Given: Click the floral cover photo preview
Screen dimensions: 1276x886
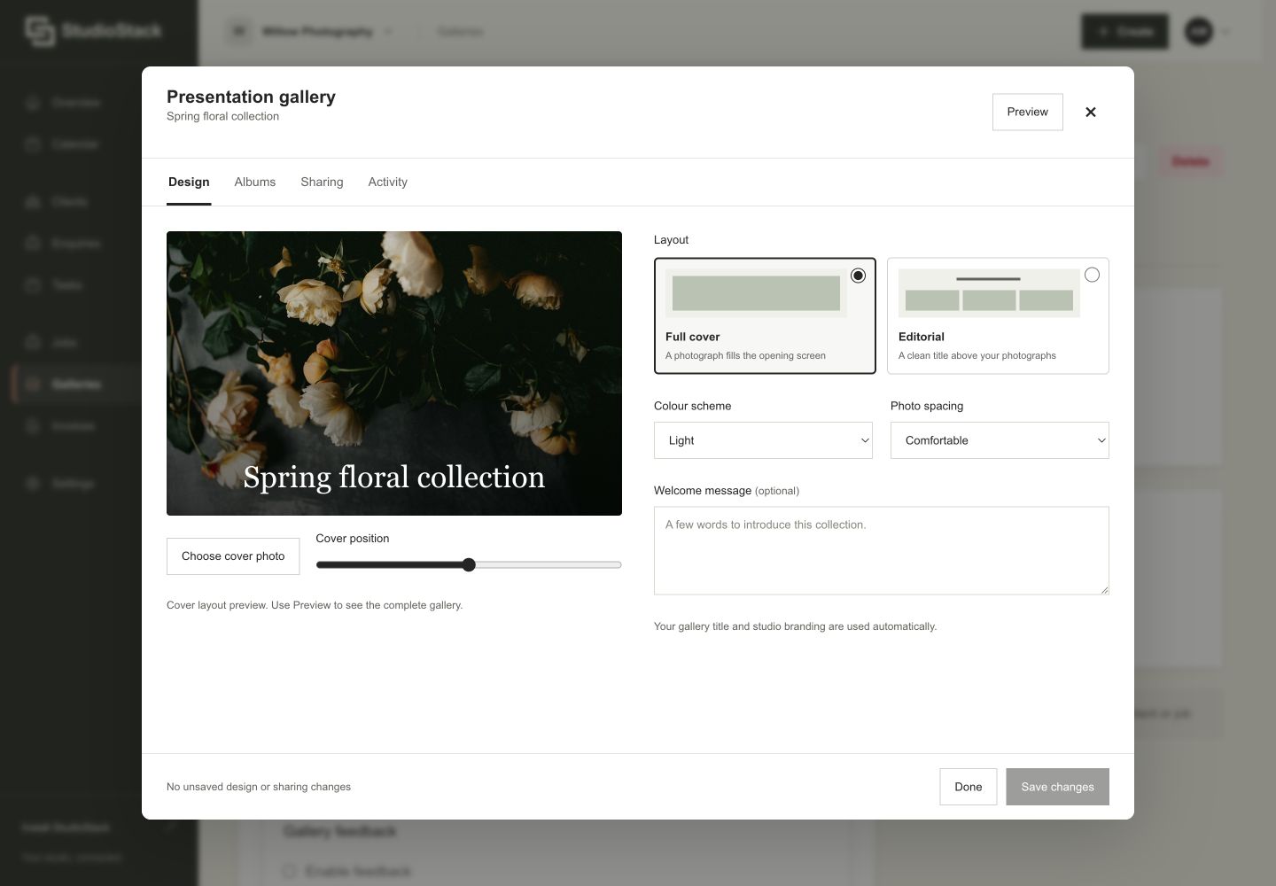Looking at the screenshot, I should (394, 373).
